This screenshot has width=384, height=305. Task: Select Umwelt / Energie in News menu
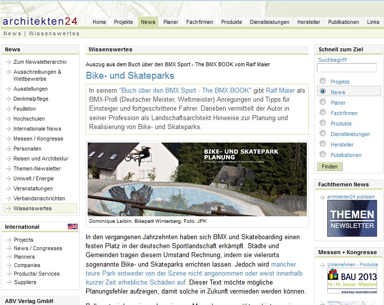pyautogui.click(x=33, y=178)
